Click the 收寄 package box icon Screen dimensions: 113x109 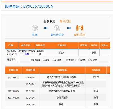pyautogui.click(x=35, y=28)
